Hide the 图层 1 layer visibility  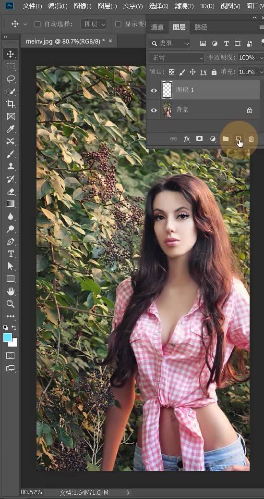(x=154, y=90)
